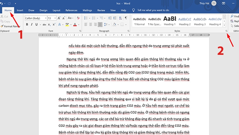Apply the No Spacing style

[155, 21]
